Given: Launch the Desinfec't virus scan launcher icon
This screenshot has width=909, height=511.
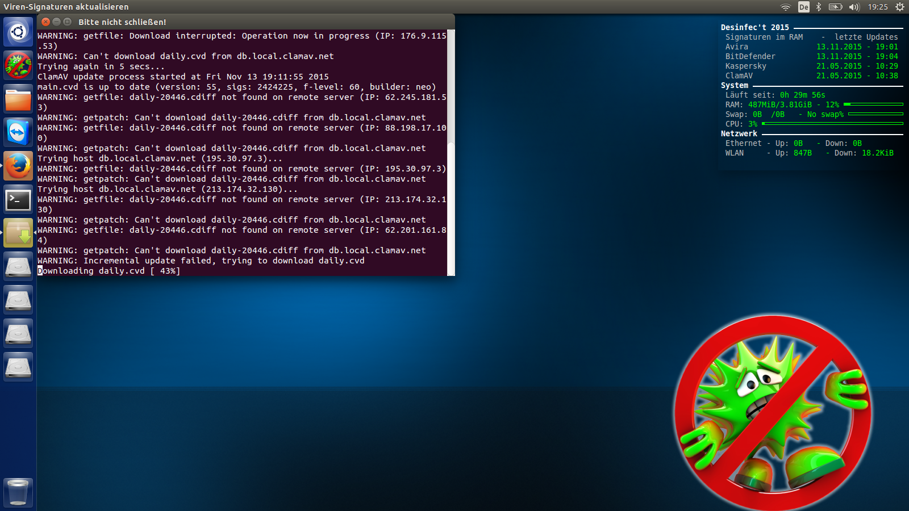Looking at the screenshot, I should pos(18,65).
